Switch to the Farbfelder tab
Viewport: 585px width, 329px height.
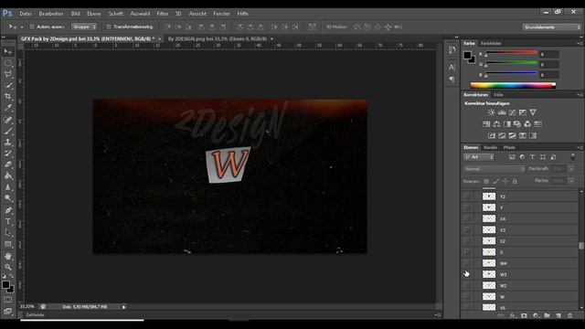491,44
